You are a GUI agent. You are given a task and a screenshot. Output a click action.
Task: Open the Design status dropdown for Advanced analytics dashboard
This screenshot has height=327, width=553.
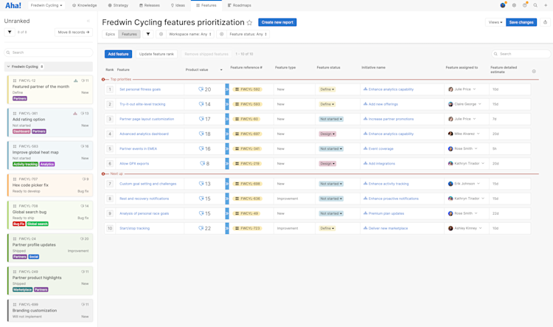coord(327,134)
